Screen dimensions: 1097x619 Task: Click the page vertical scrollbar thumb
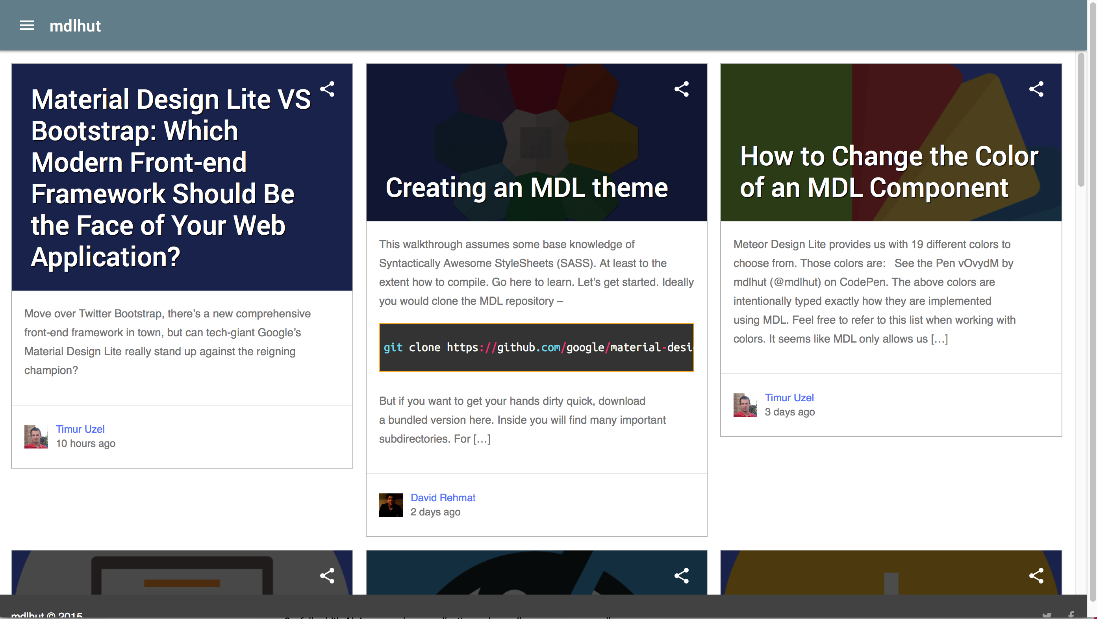(x=1081, y=119)
